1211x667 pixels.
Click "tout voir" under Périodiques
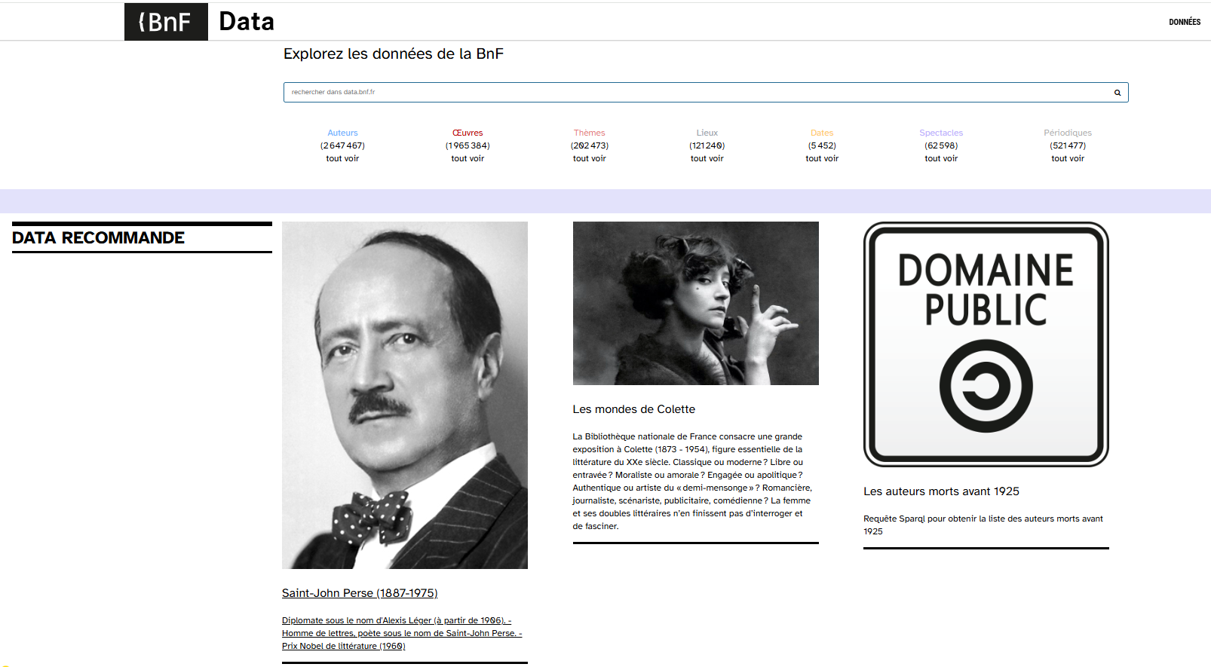pyautogui.click(x=1067, y=158)
